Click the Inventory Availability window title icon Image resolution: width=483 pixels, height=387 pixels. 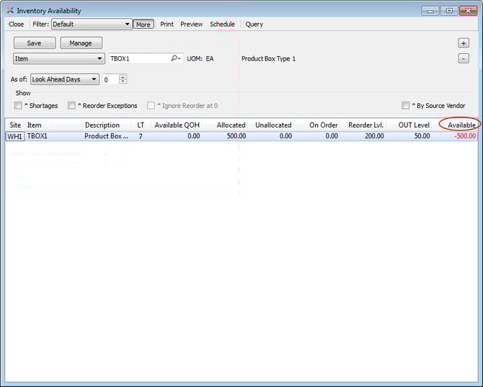(x=10, y=11)
